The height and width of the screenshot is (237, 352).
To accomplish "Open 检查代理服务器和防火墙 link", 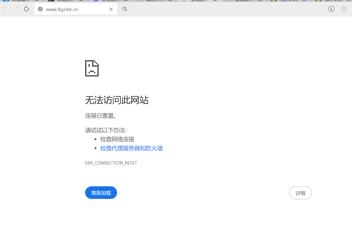I will tap(131, 148).
